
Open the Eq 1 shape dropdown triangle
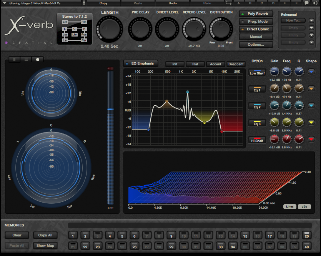coord(311,89)
